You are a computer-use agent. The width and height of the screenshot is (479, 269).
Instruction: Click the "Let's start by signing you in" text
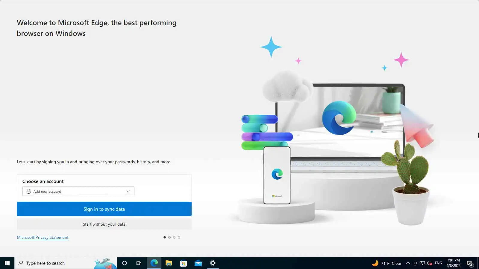coord(94,162)
